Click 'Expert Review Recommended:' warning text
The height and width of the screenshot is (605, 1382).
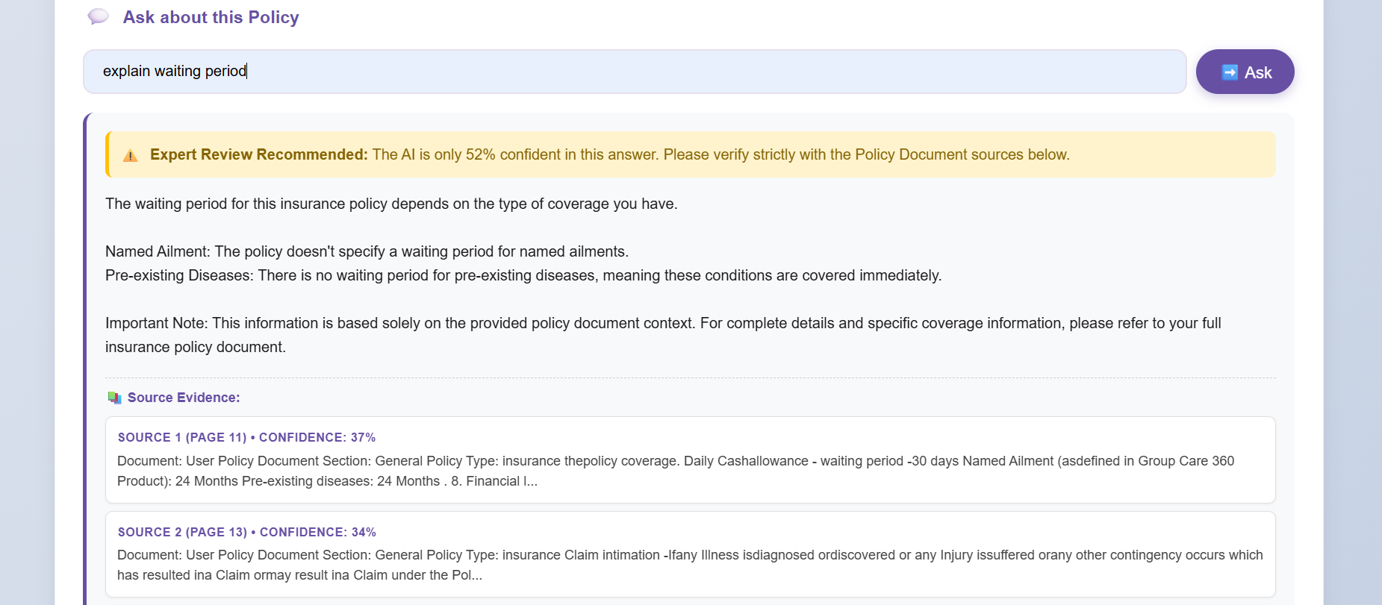[x=259, y=154]
